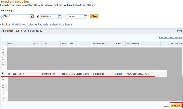Open the flag column sort arrow
The height and width of the screenshot is (109, 183).
[37, 44]
